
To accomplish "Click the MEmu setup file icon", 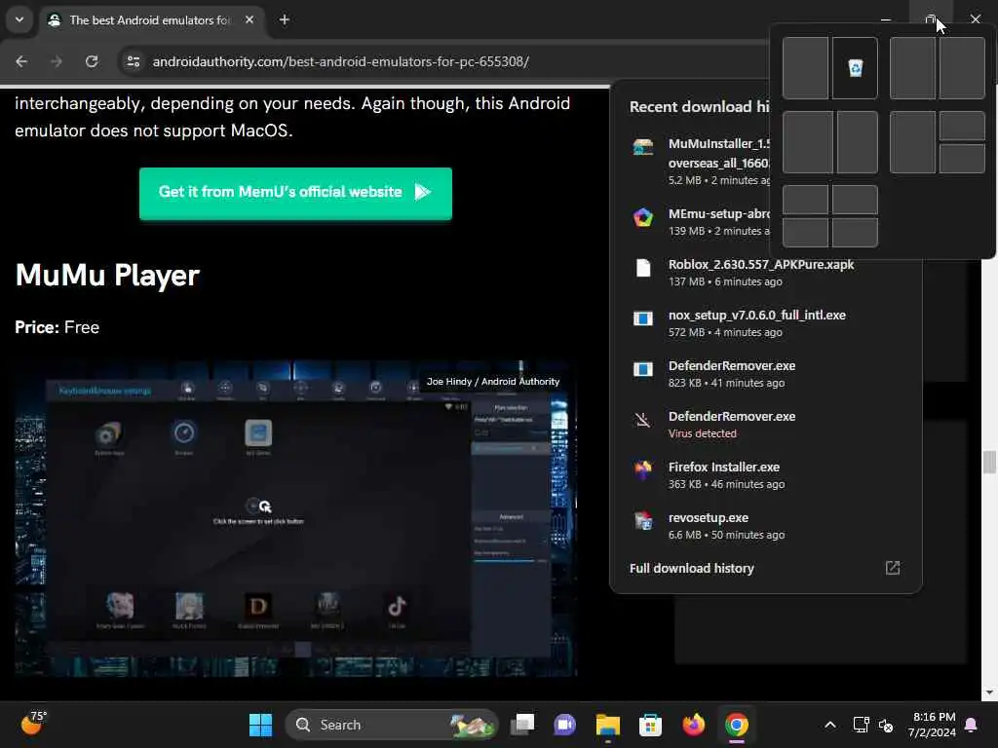I will click(x=643, y=217).
